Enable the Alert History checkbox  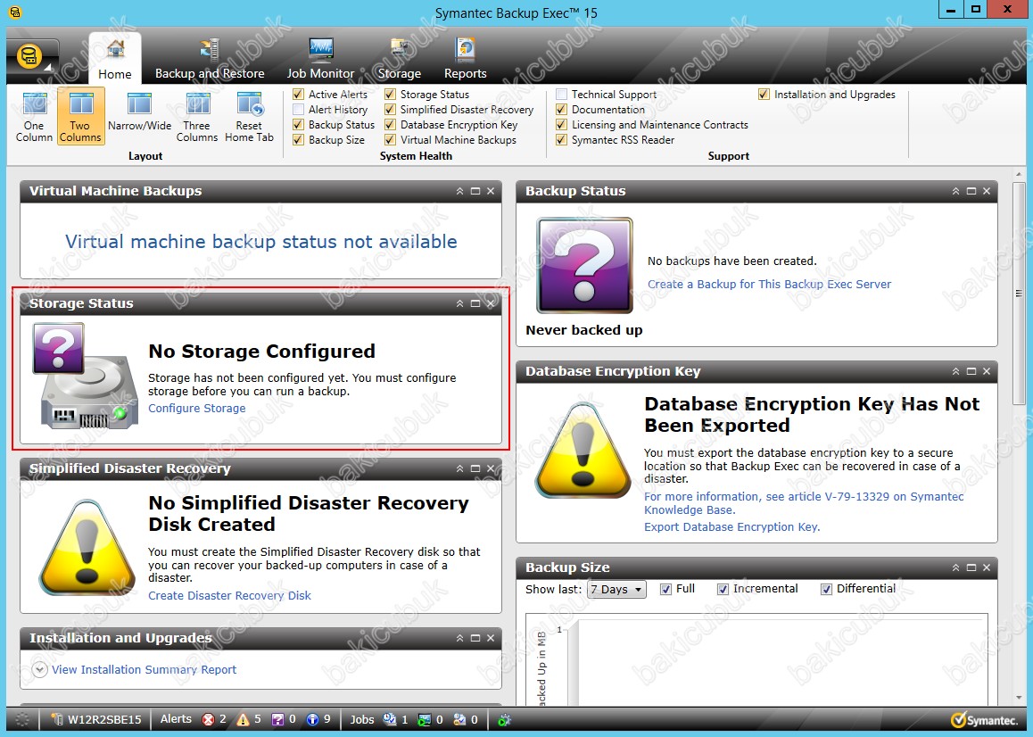click(299, 110)
